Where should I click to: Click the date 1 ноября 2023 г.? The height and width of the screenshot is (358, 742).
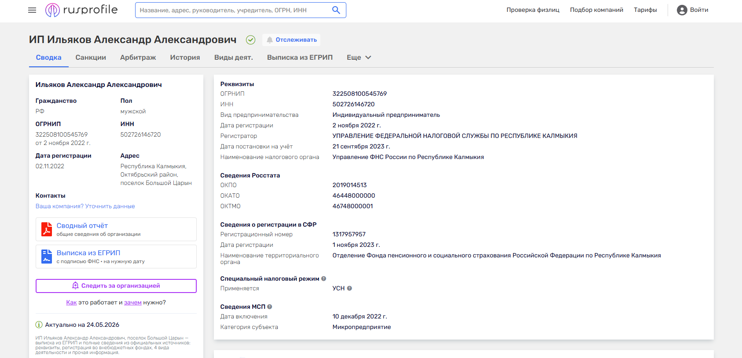(x=356, y=245)
